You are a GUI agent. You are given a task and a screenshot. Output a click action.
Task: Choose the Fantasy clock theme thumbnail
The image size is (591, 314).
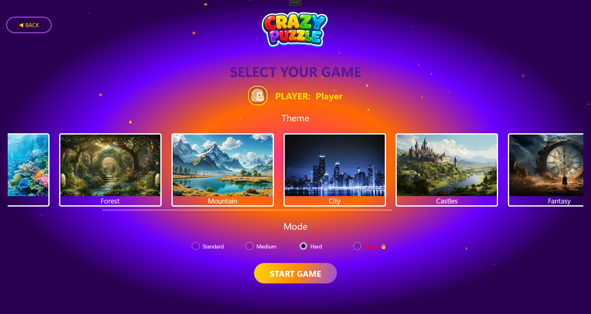point(546,170)
